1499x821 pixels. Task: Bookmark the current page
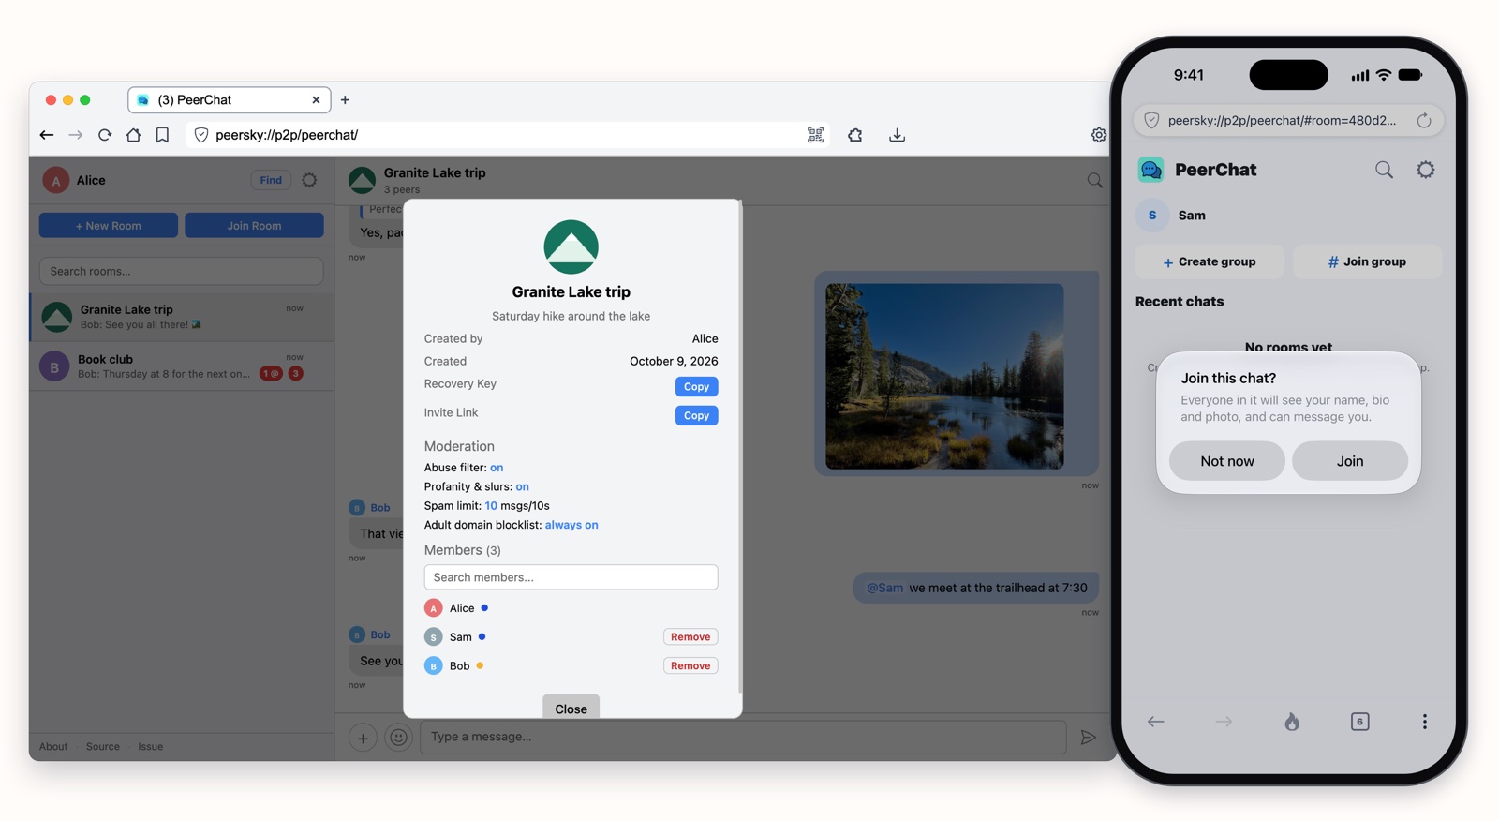(x=162, y=135)
